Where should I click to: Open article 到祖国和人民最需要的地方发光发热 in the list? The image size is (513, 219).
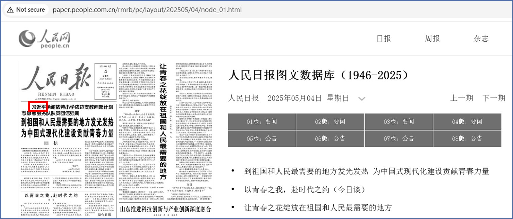[367, 171]
